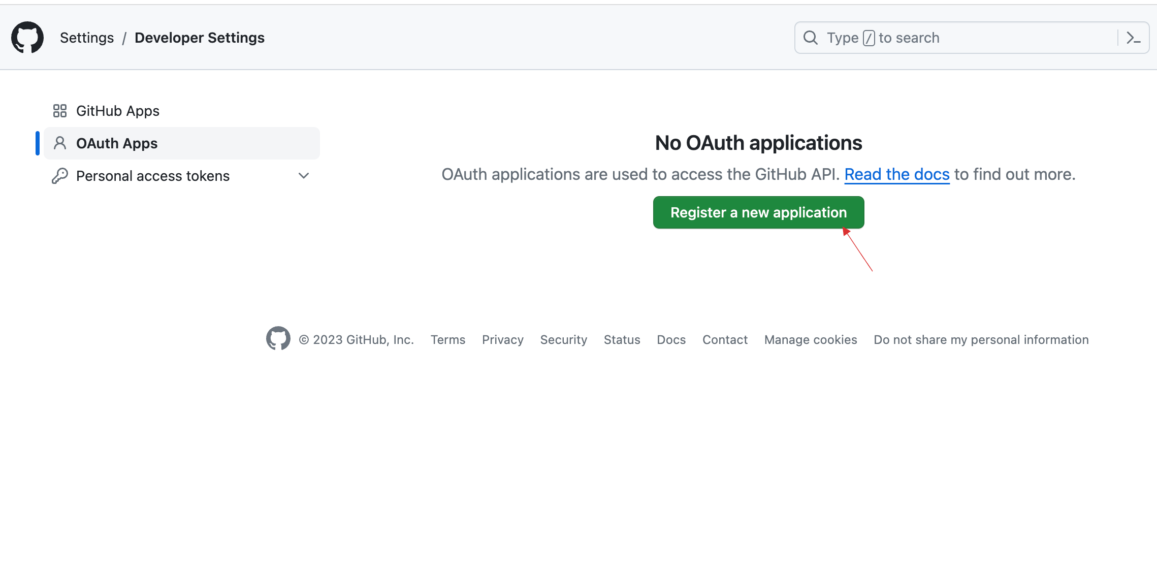
Task: Click the Personal access tokens key icon
Action: click(60, 176)
